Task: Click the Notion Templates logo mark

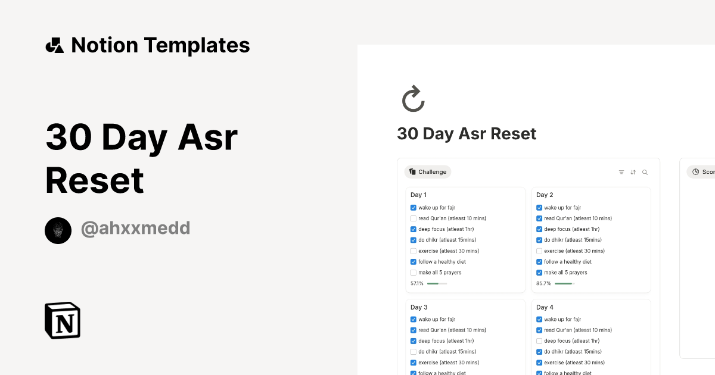Action: [55, 45]
